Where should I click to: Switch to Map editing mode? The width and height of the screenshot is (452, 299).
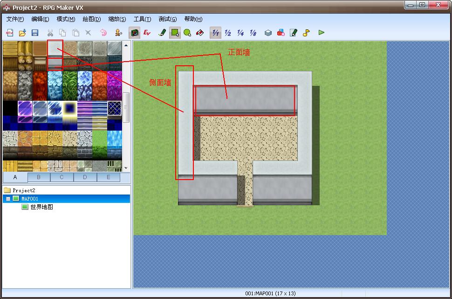click(x=134, y=33)
